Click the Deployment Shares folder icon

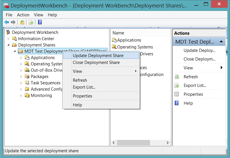[x=14, y=45]
